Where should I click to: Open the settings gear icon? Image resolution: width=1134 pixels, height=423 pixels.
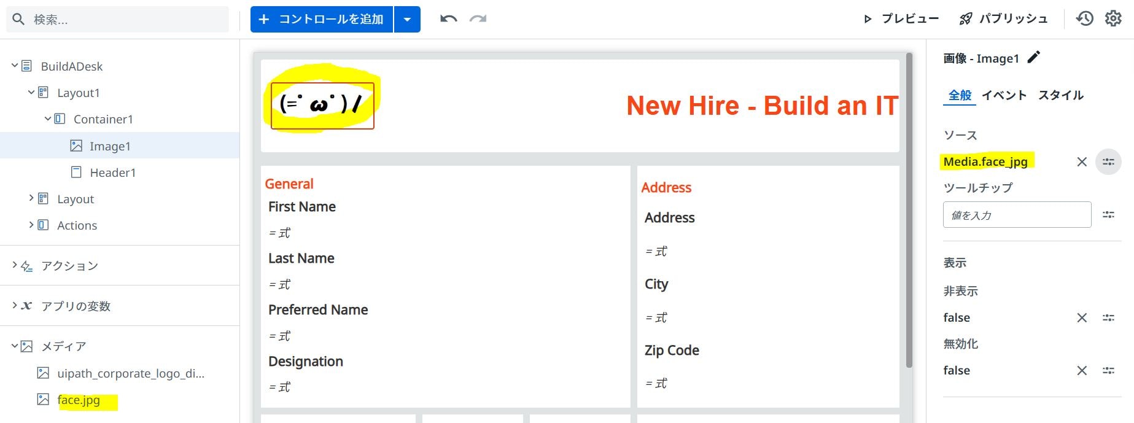point(1113,18)
